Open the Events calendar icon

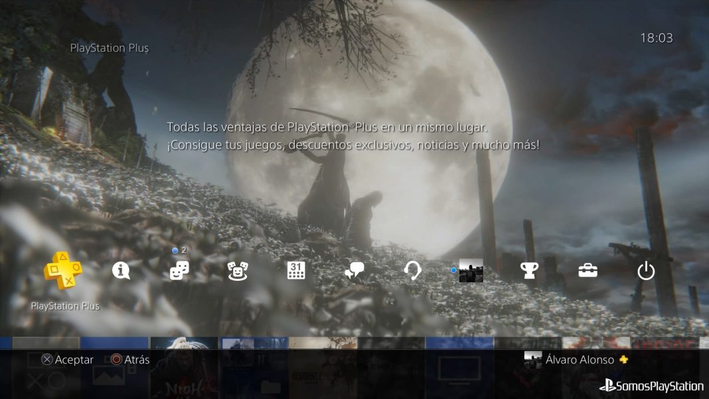[296, 270]
